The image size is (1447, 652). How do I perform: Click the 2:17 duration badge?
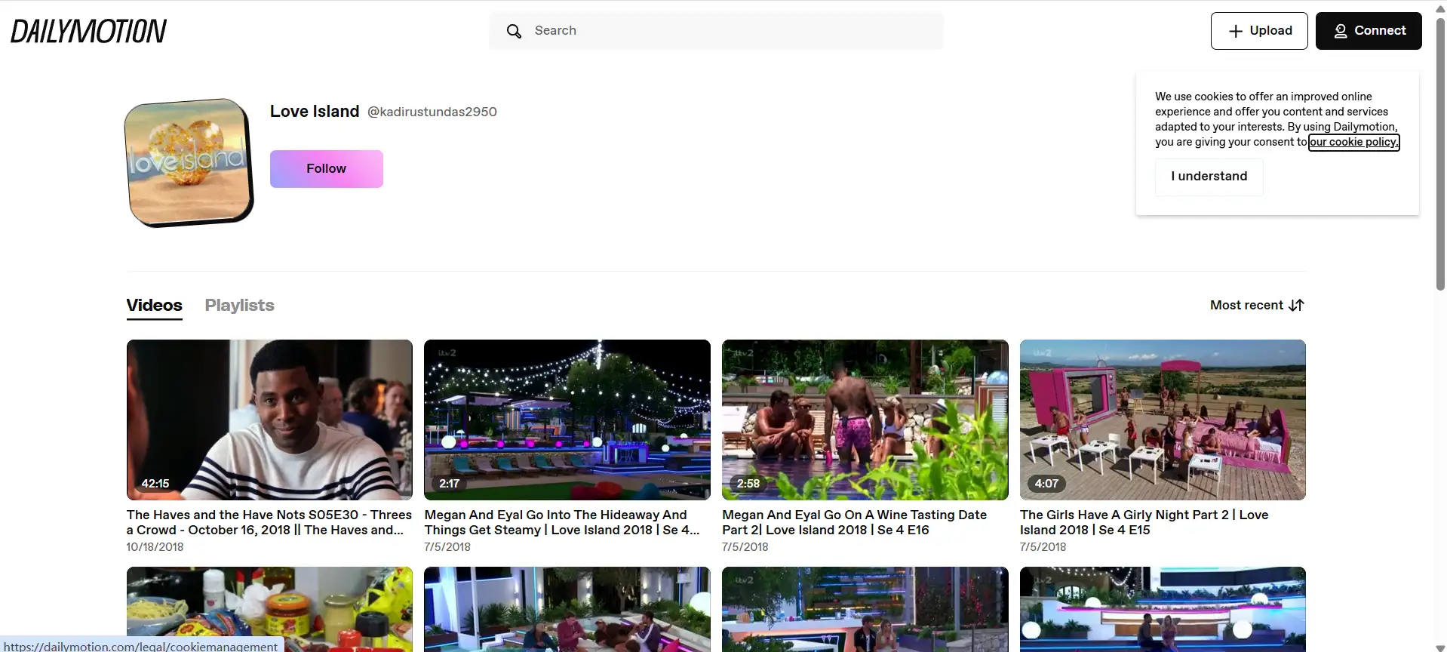coord(450,484)
